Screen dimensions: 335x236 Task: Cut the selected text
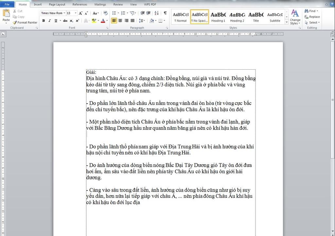[18, 11]
